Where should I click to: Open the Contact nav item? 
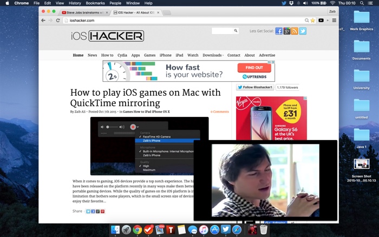coord(234,55)
